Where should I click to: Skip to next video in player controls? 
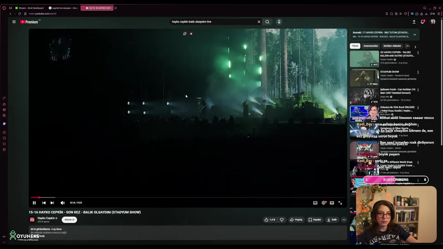coord(52,203)
